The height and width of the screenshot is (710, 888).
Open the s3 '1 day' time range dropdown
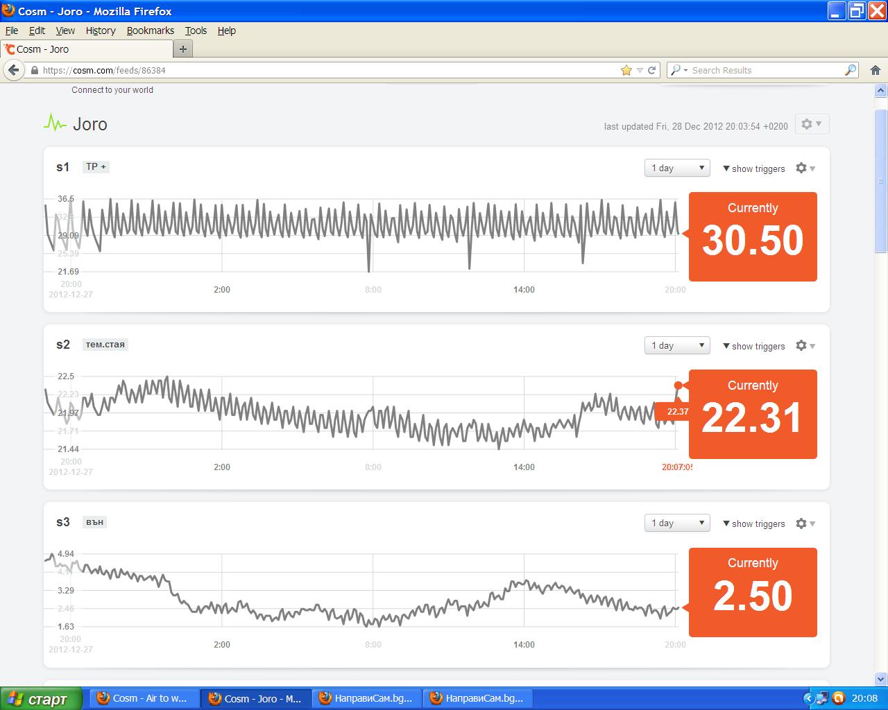coord(677,523)
